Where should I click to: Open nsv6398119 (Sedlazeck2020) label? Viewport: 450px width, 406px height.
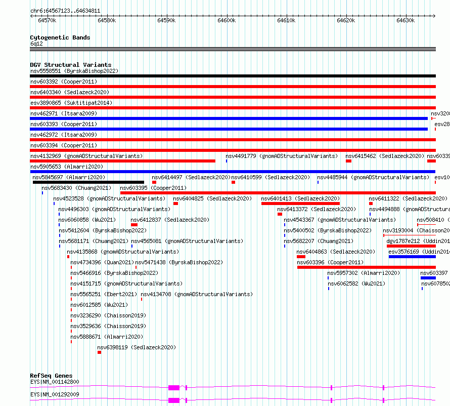[137, 347]
